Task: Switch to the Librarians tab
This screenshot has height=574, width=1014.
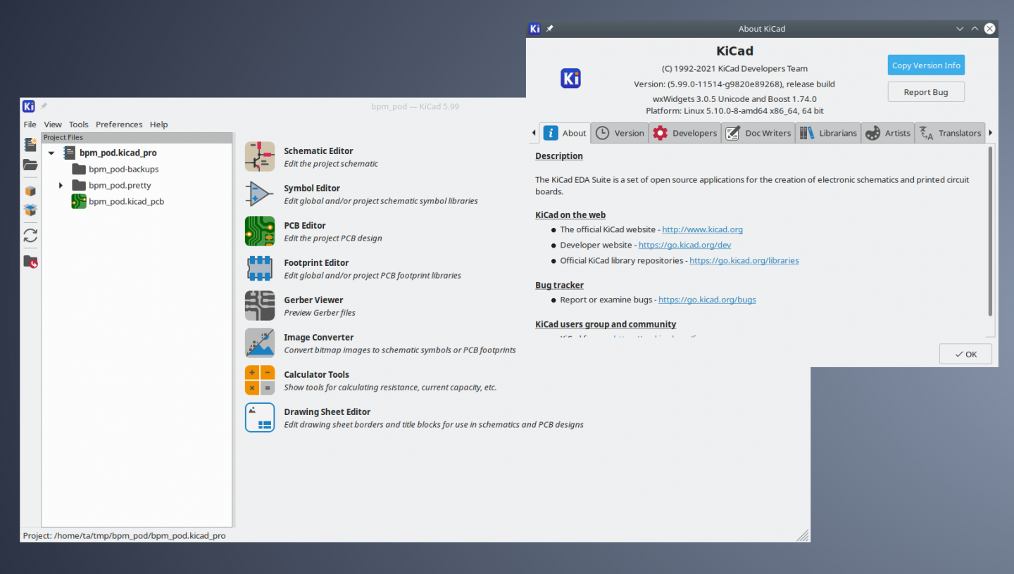Action: click(828, 133)
